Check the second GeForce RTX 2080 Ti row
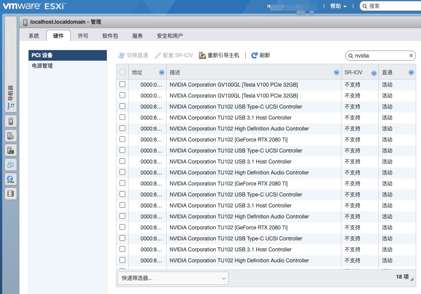The image size is (421, 294). (123, 183)
